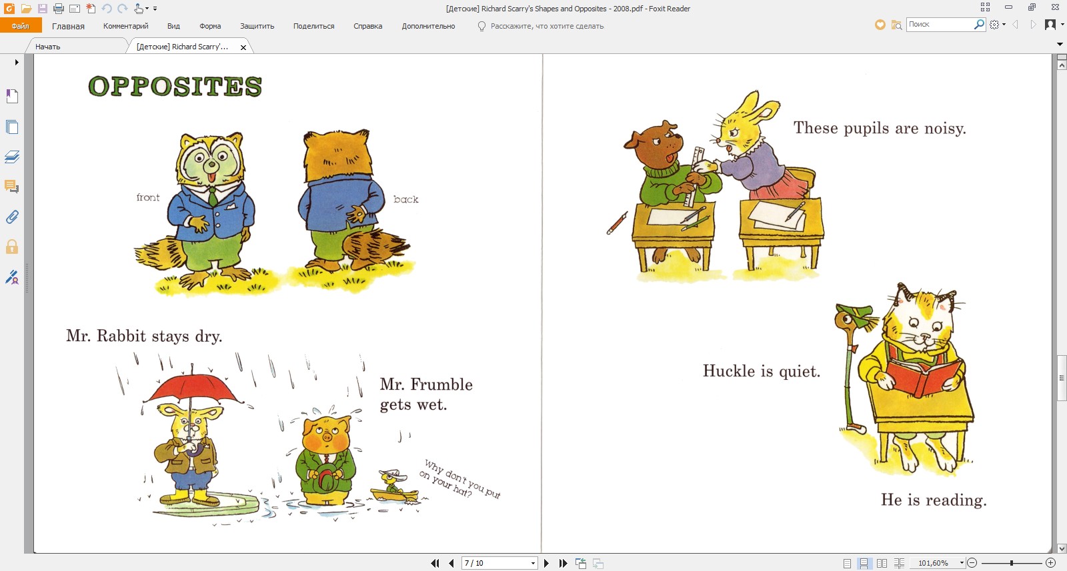Open the Bookmarks panel
The width and height of the screenshot is (1067, 571).
(12, 97)
